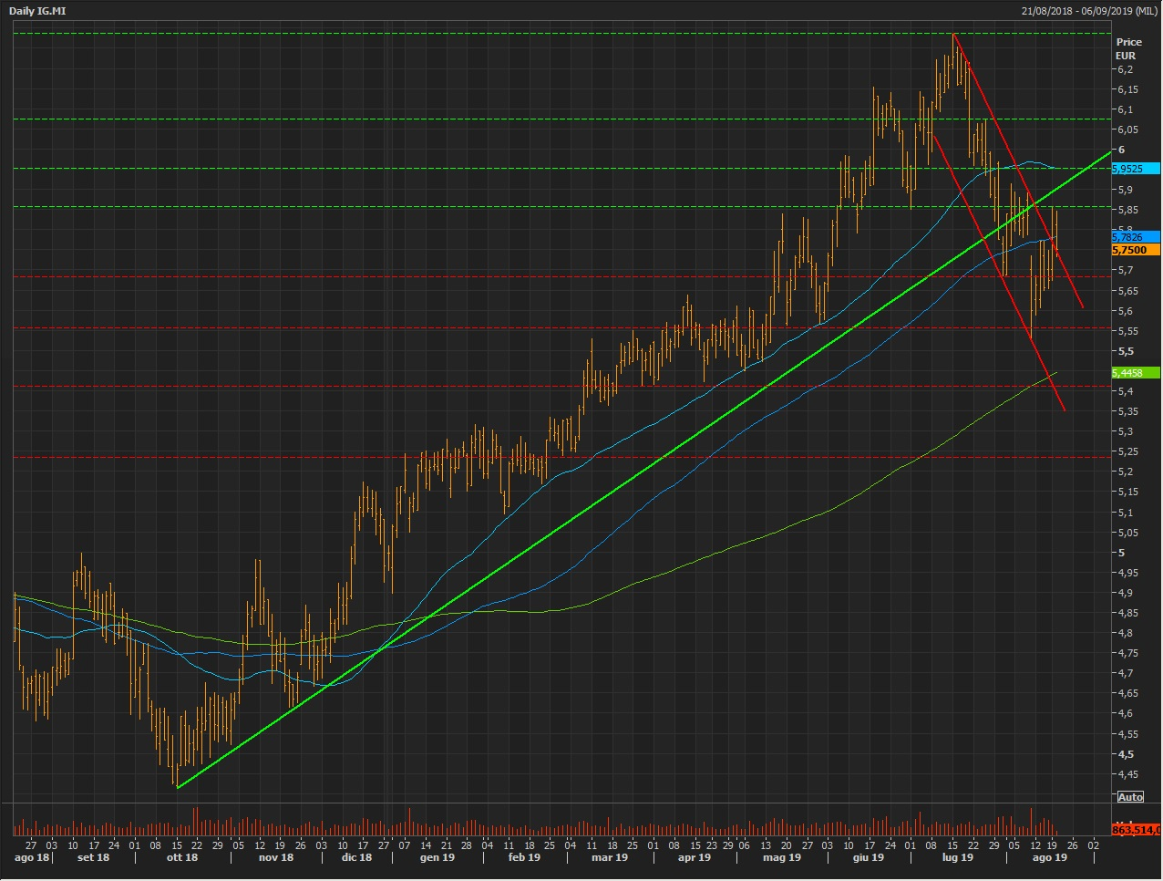Click the 'ago 19' month label
The image size is (1163, 881).
(x=1049, y=857)
